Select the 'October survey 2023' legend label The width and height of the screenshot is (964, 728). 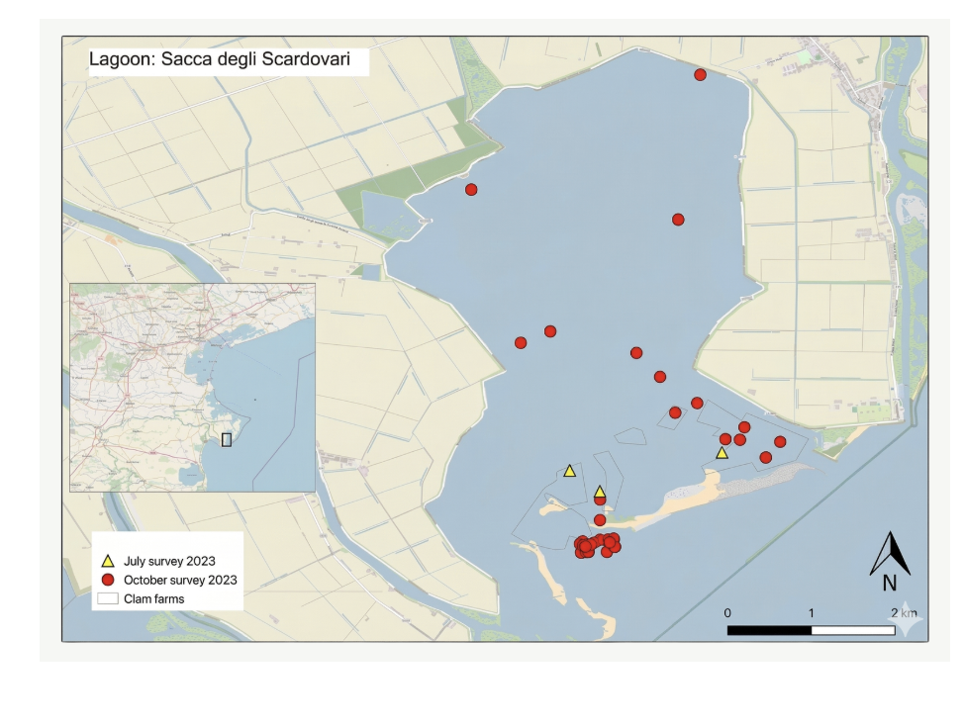coord(180,580)
